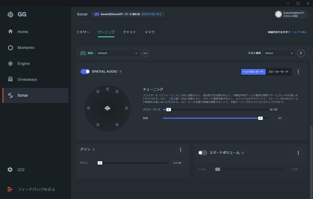The width and height of the screenshot is (313, 199).
Task: Click the user avatar for UnassumingRoom75
Action: point(278,14)
